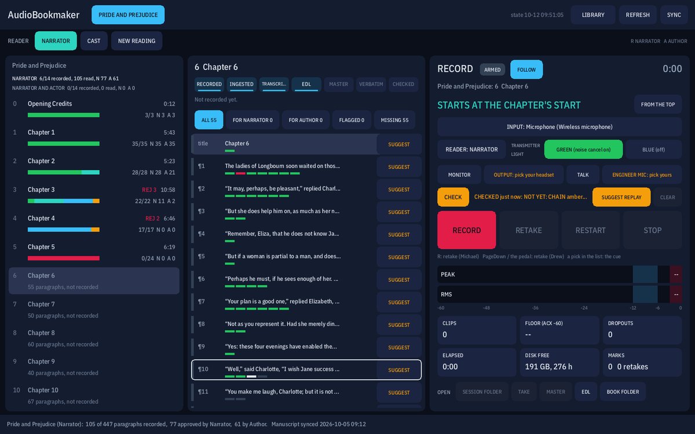Open the INPUT Microphone selector
Screen dimensions: 695x434
click(x=559, y=127)
